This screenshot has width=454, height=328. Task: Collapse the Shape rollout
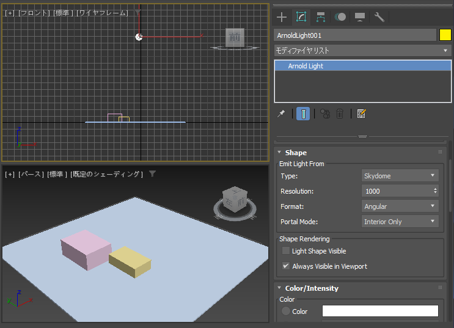pyautogui.click(x=279, y=152)
